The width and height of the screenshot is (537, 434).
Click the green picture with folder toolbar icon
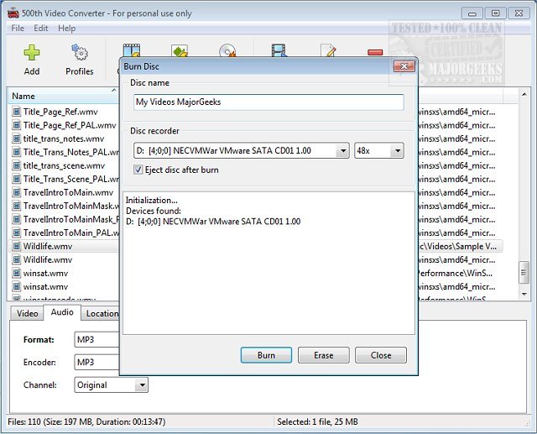[x=180, y=50]
